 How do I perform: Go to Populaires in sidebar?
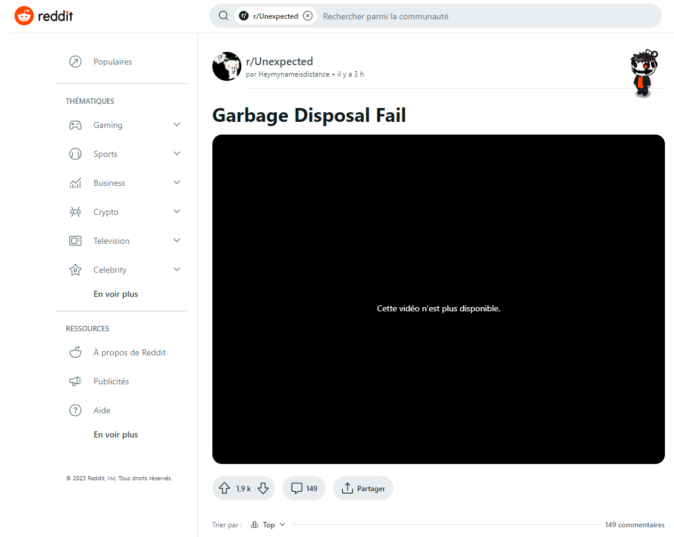point(112,62)
